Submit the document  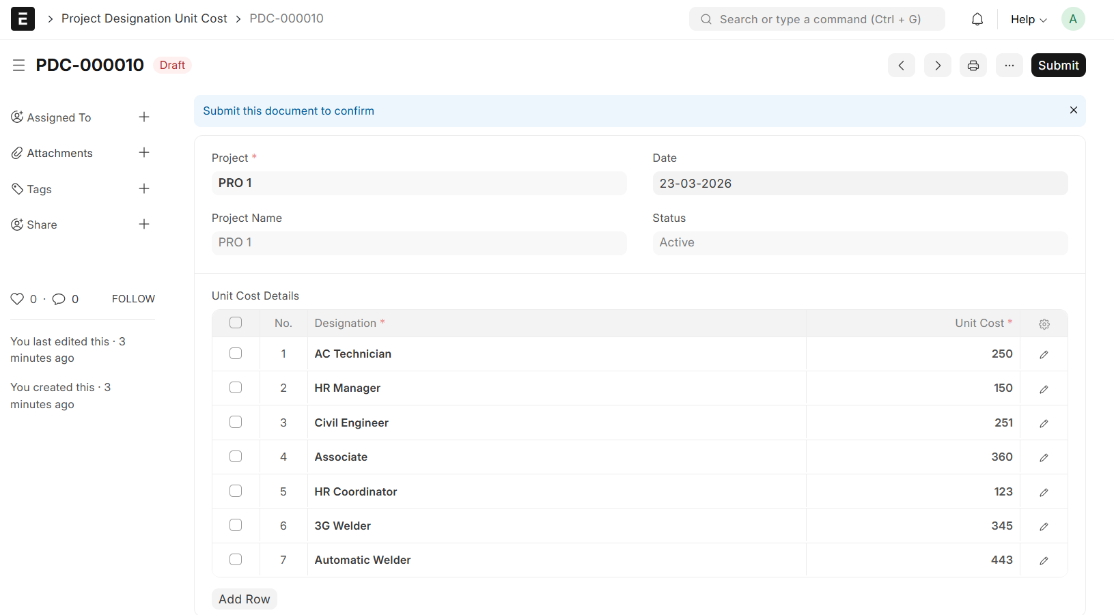point(1058,66)
